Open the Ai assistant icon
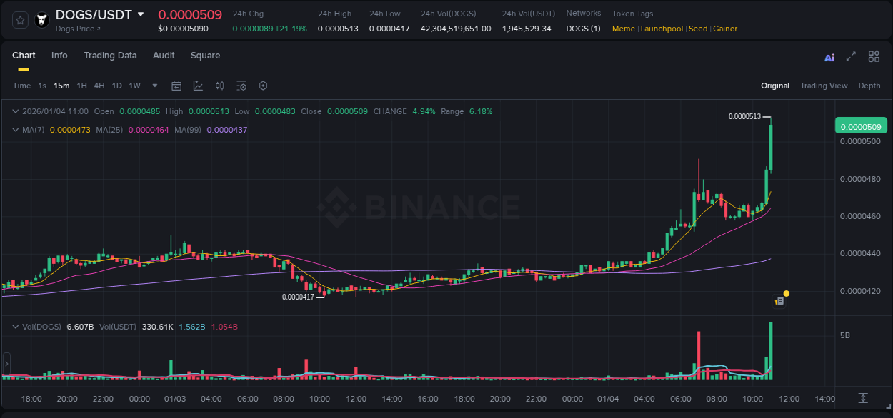This screenshot has width=893, height=418. click(x=829, y=56)
